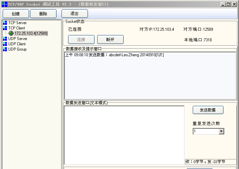Image resolution: width=239 pixels, height=169 pixels.
Task: Select the TCP Client tree node
Action: click(x=17, y=28)
